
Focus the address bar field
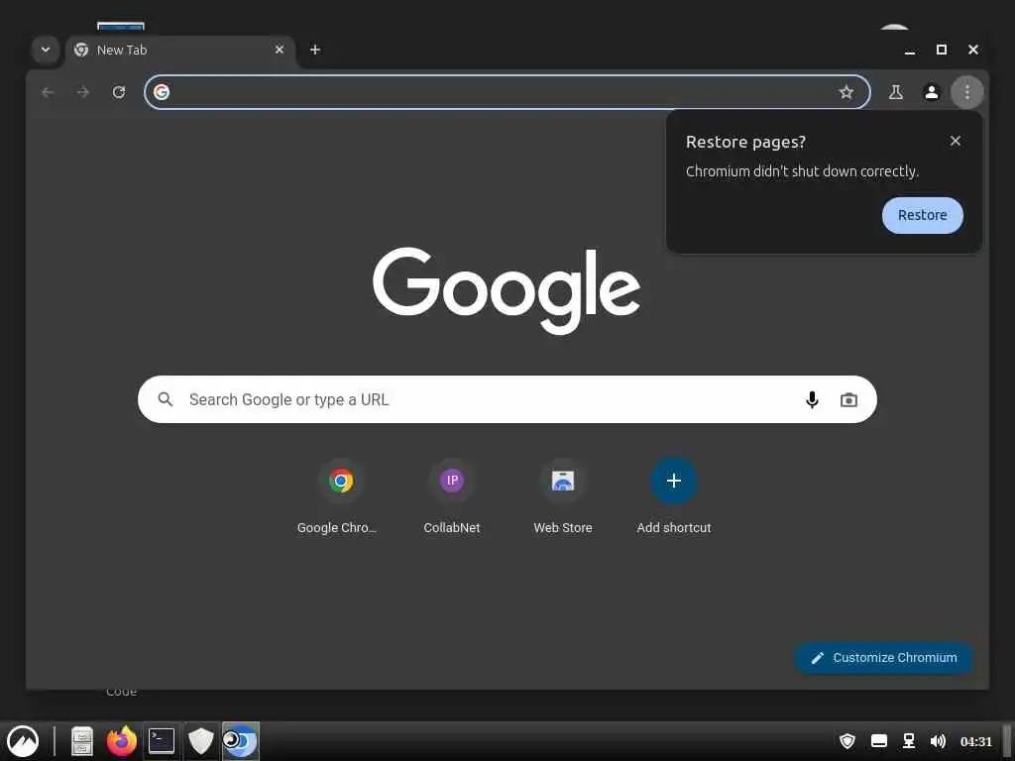coord(507,92)
